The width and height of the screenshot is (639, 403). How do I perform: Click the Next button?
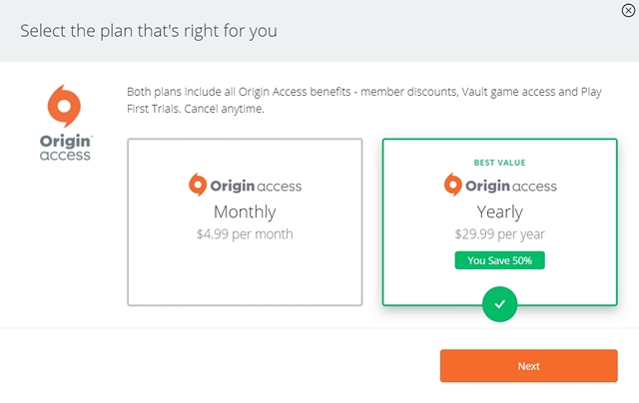[528, 365]
